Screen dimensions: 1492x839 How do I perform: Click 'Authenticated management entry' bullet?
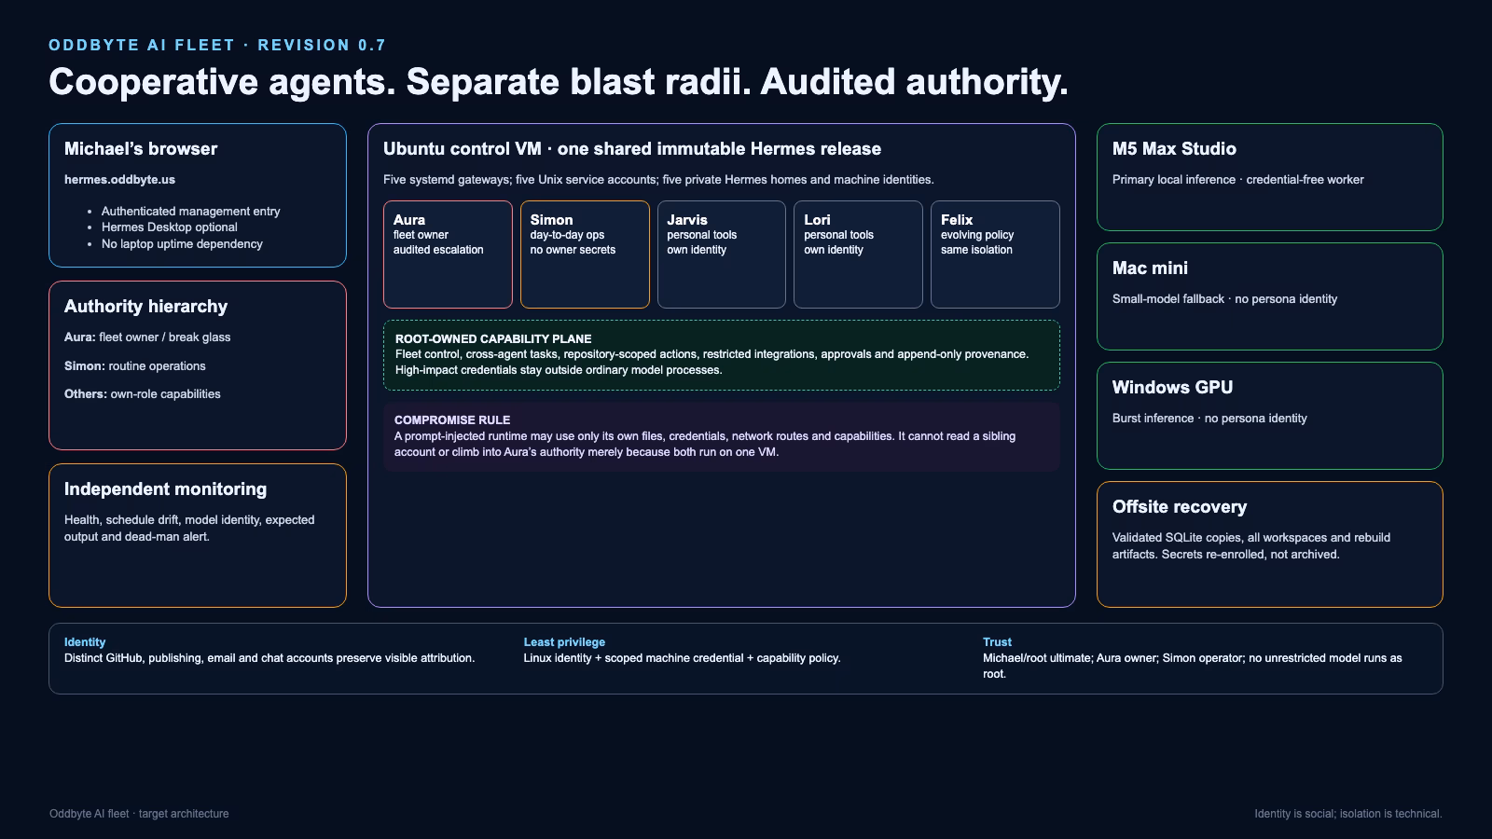click(x=190, y=212)
